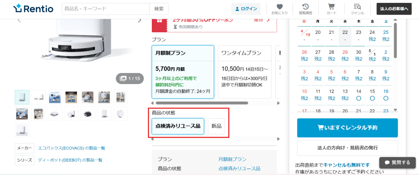Image resolution: width=419 pixels, height=175 pixels.
Task: Click the horizontal plan scrollbar
Action: pos(202,103)
